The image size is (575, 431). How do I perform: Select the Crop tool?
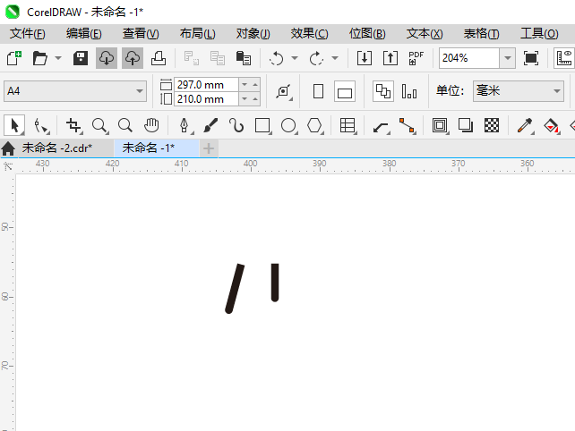[73, 125]
